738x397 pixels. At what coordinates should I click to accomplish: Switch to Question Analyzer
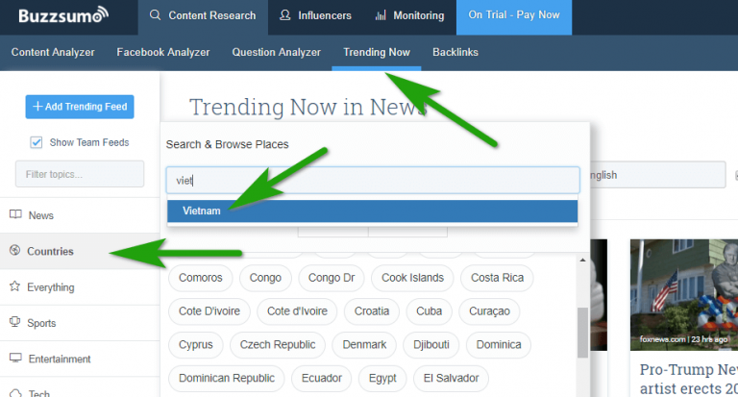point(277,52)
